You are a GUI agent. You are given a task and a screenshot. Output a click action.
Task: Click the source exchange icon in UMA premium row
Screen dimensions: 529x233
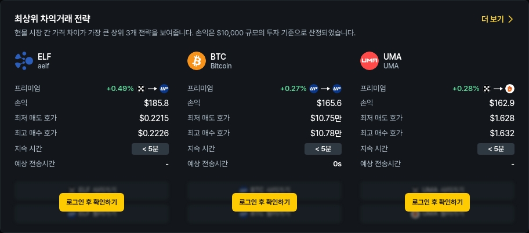(x=487, y=89)
